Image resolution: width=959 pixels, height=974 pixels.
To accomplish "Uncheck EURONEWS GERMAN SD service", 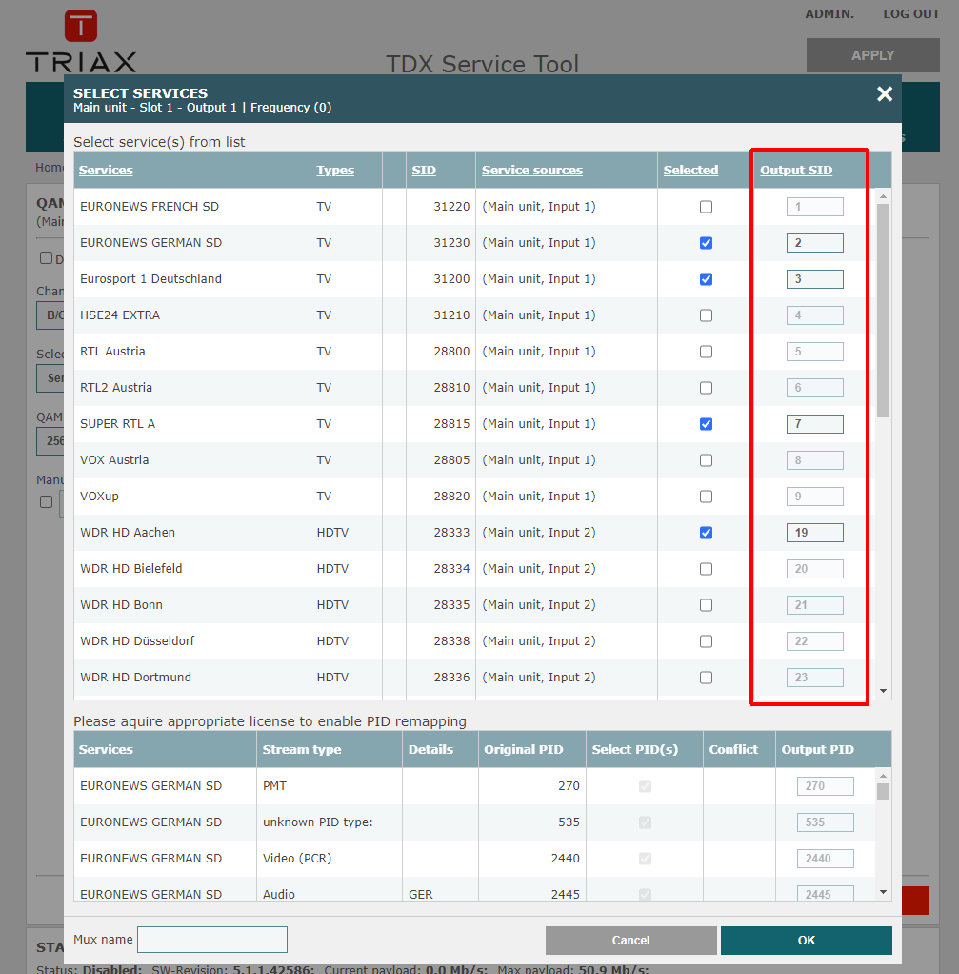I will 706,243.
